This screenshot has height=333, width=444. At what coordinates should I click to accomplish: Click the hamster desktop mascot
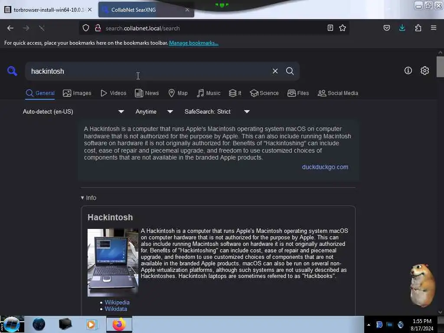[x=422, y=285]
